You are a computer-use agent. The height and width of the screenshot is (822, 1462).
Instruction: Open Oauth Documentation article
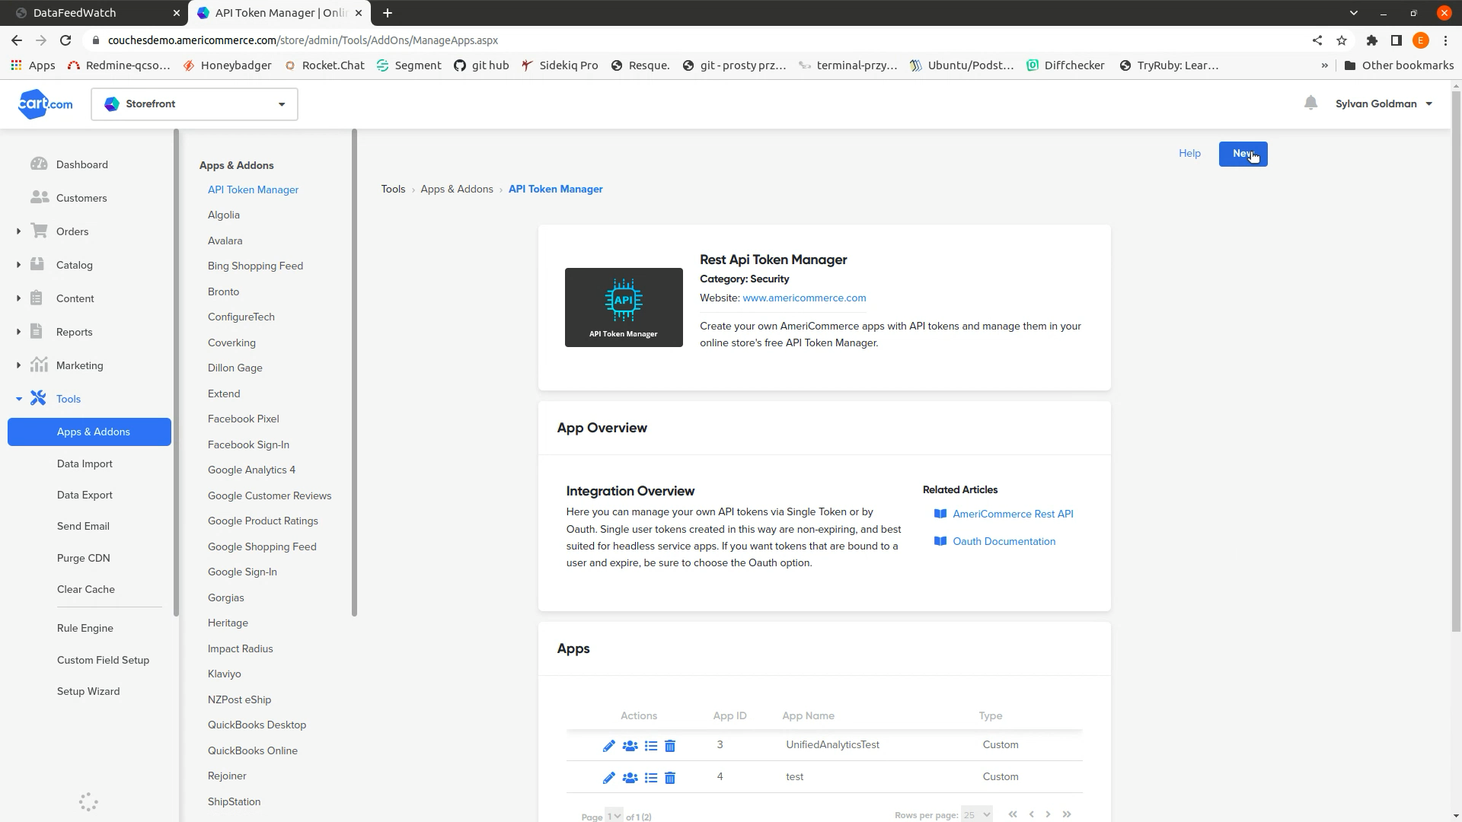tap(1004, 541)
